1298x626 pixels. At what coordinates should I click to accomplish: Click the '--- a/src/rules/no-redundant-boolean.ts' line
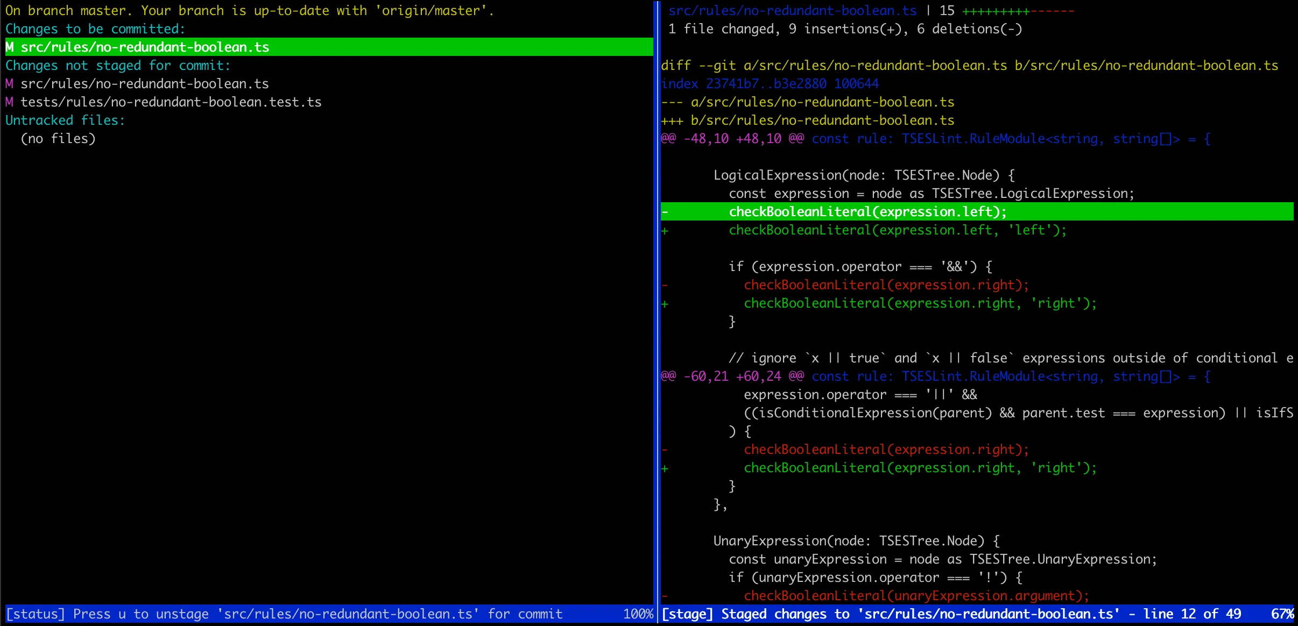[807, 102]
